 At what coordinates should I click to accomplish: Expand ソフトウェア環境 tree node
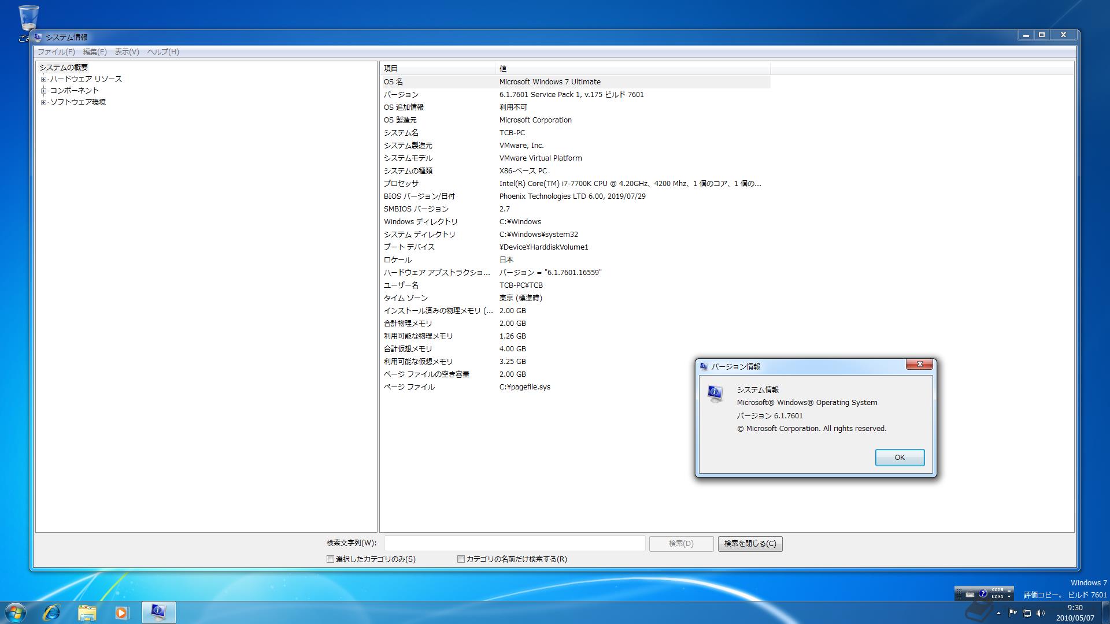pyautogui.click(x=43, y=102)
